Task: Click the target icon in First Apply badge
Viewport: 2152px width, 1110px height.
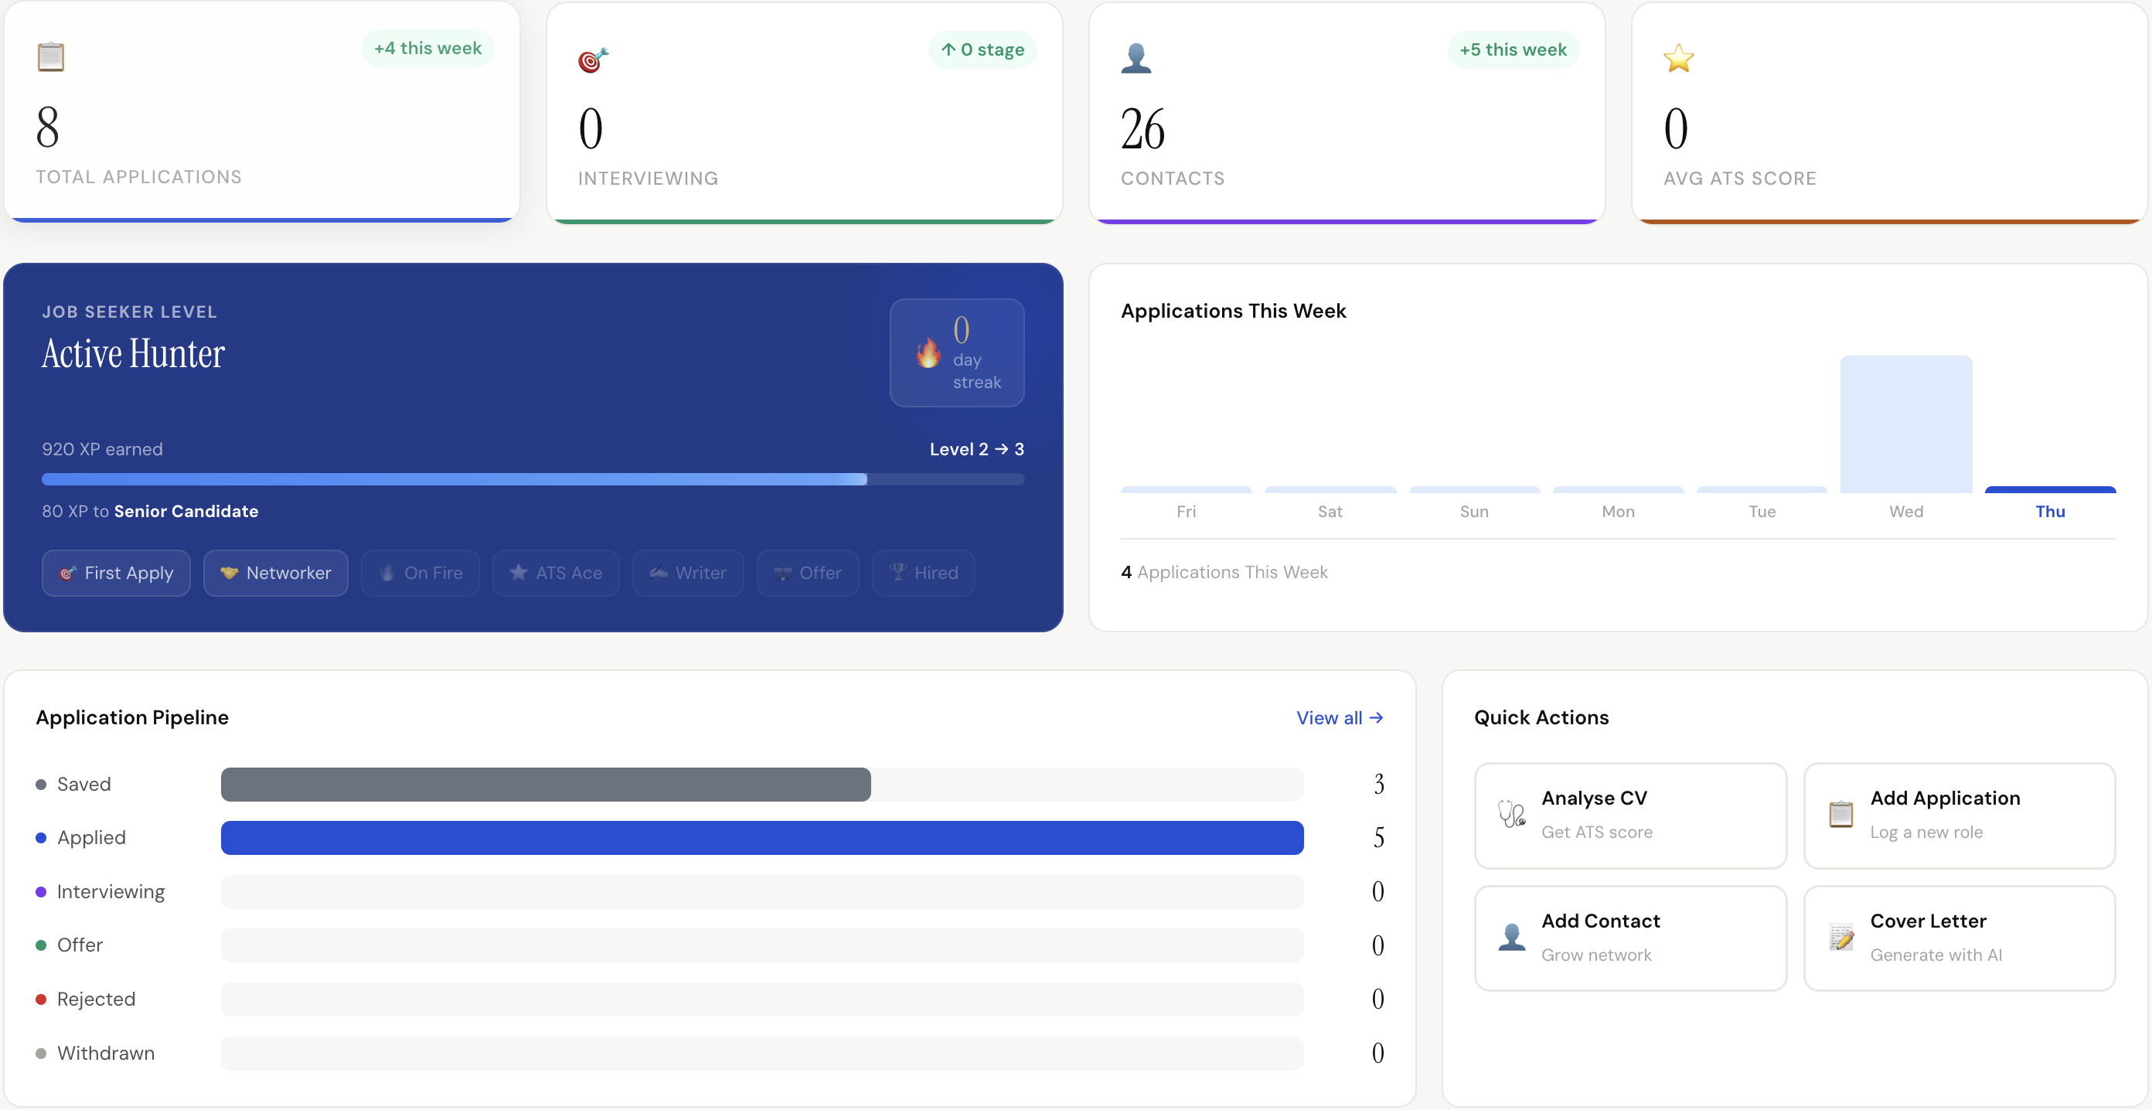Action: (x=68, y=573)
